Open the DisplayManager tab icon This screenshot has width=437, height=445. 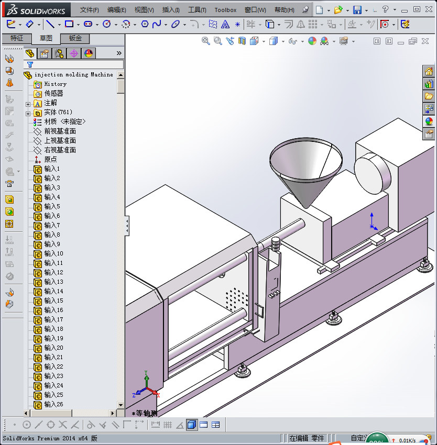[88, 53]
